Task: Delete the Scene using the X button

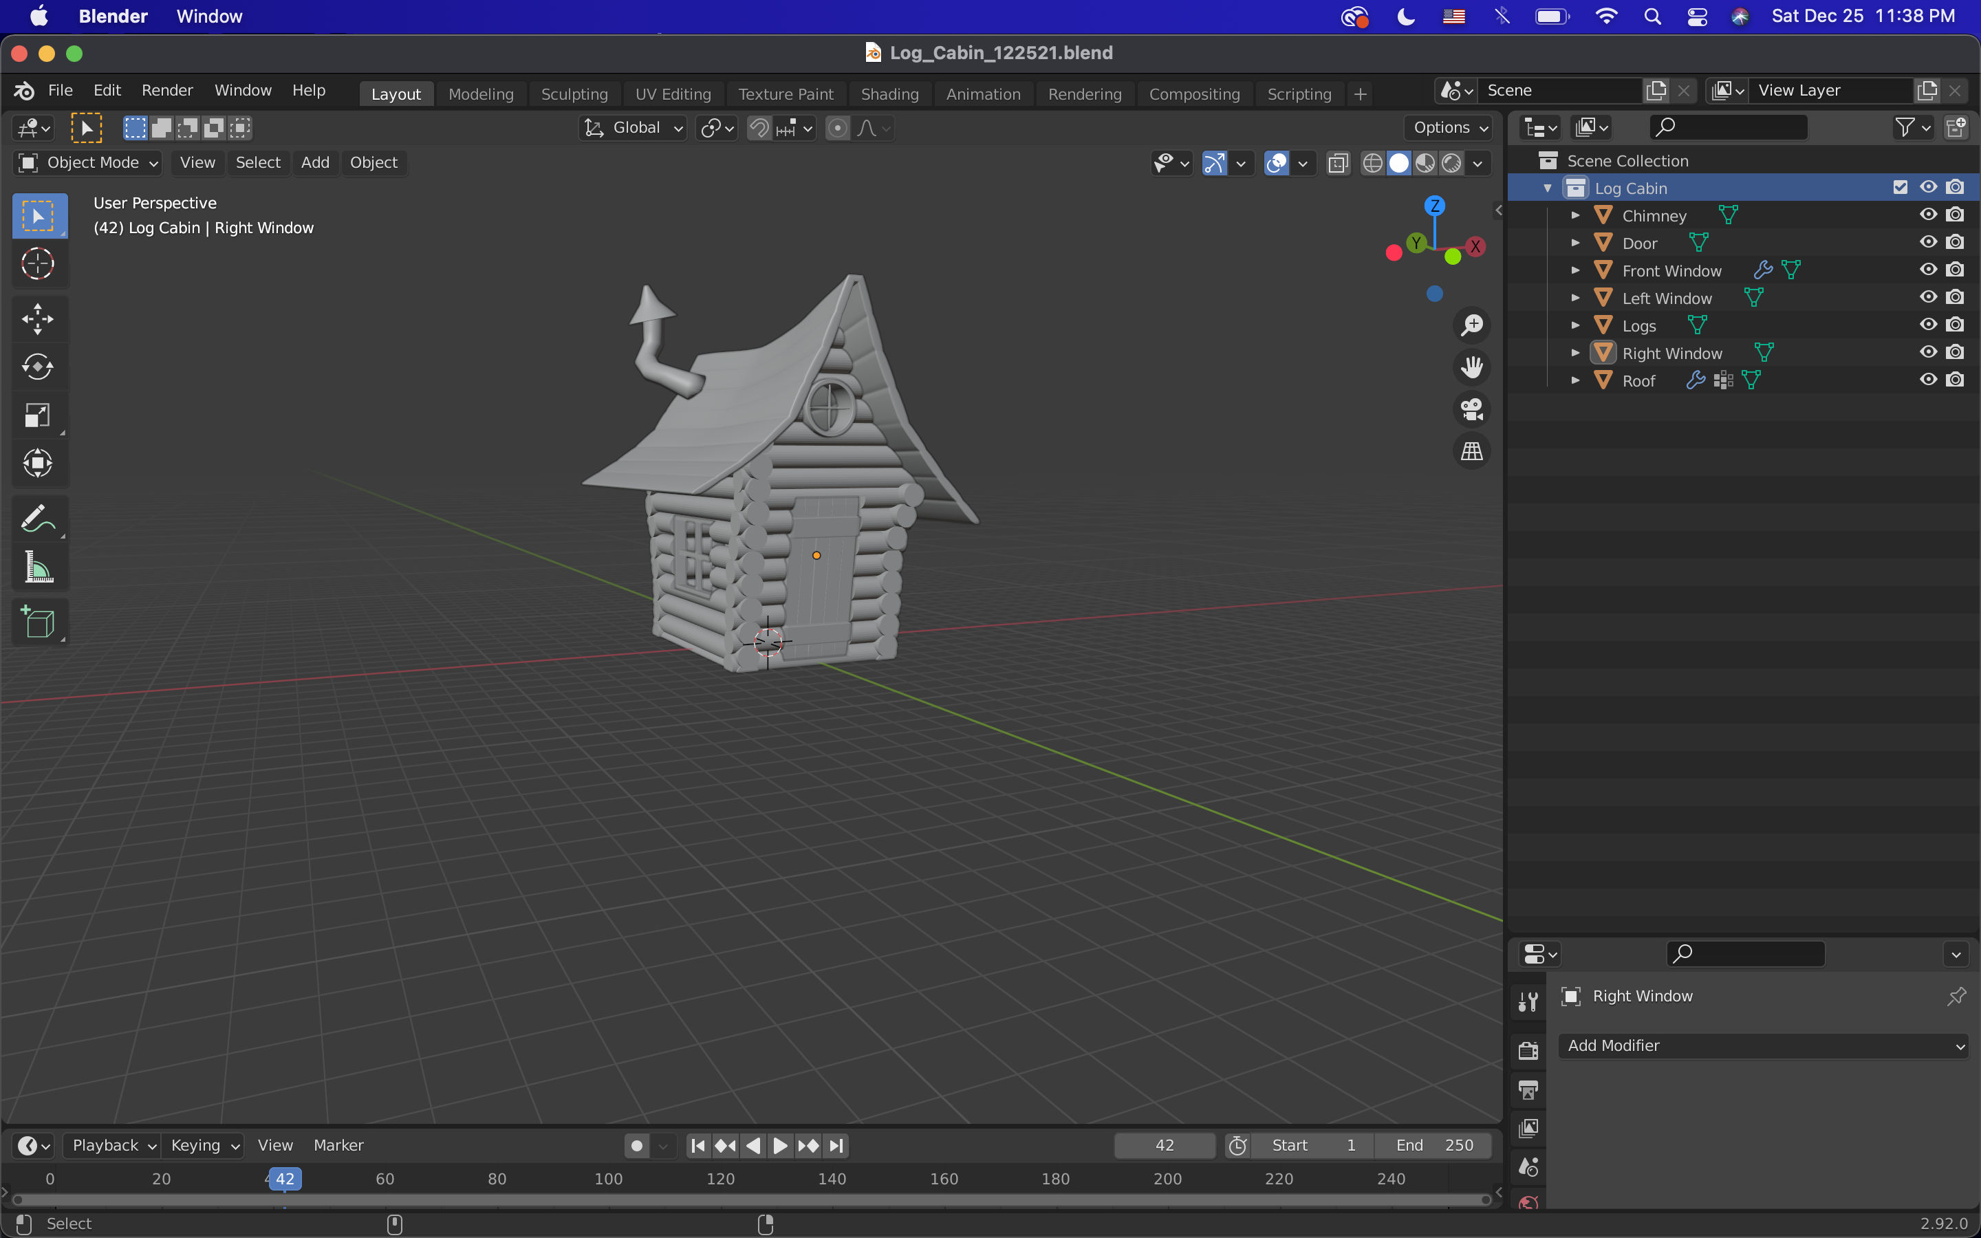Action: point(1683,90)
